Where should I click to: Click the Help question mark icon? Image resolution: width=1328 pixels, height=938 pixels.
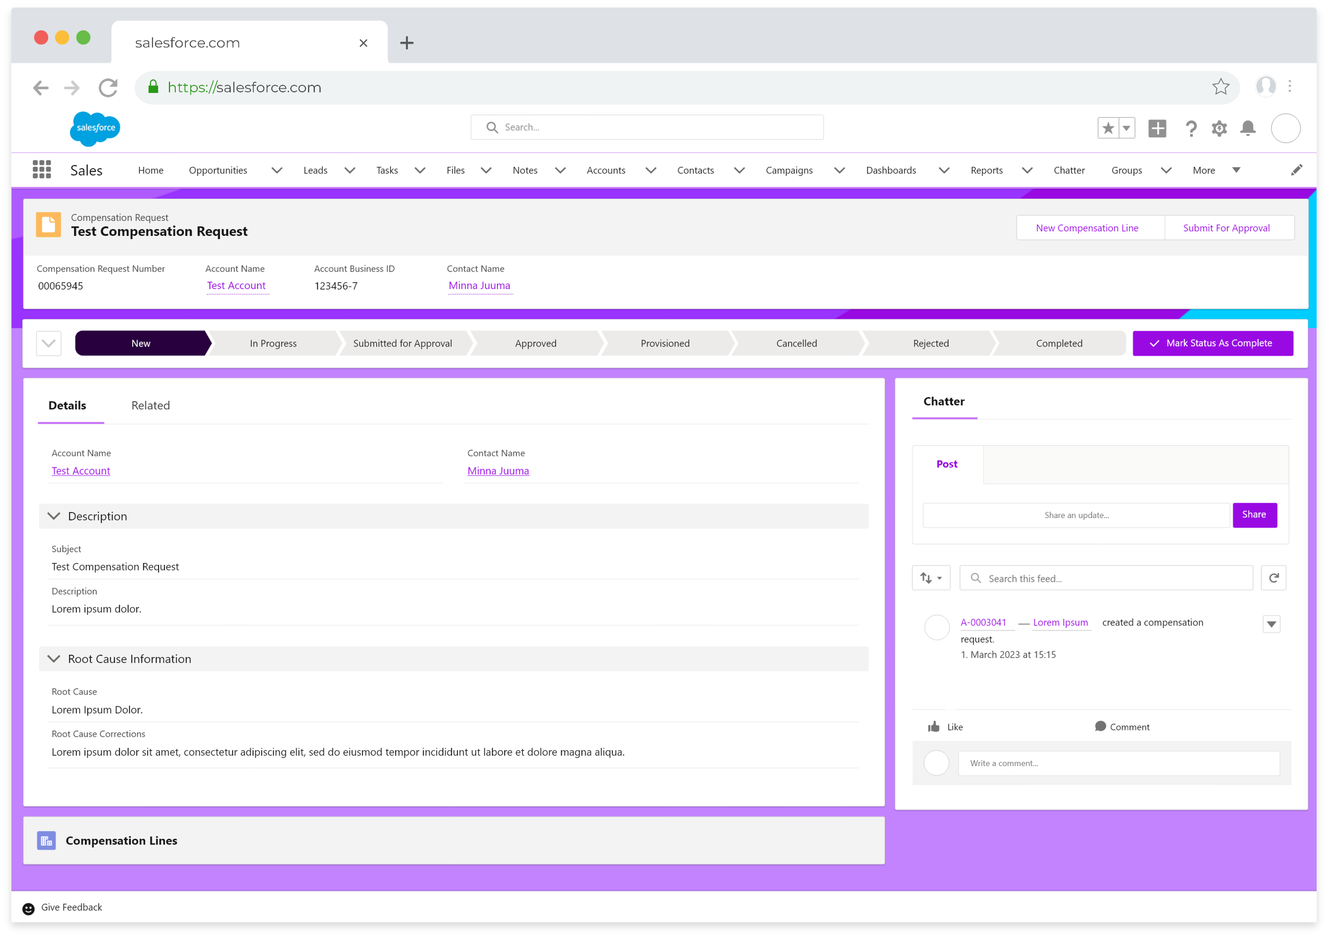tap(1191, 128)
